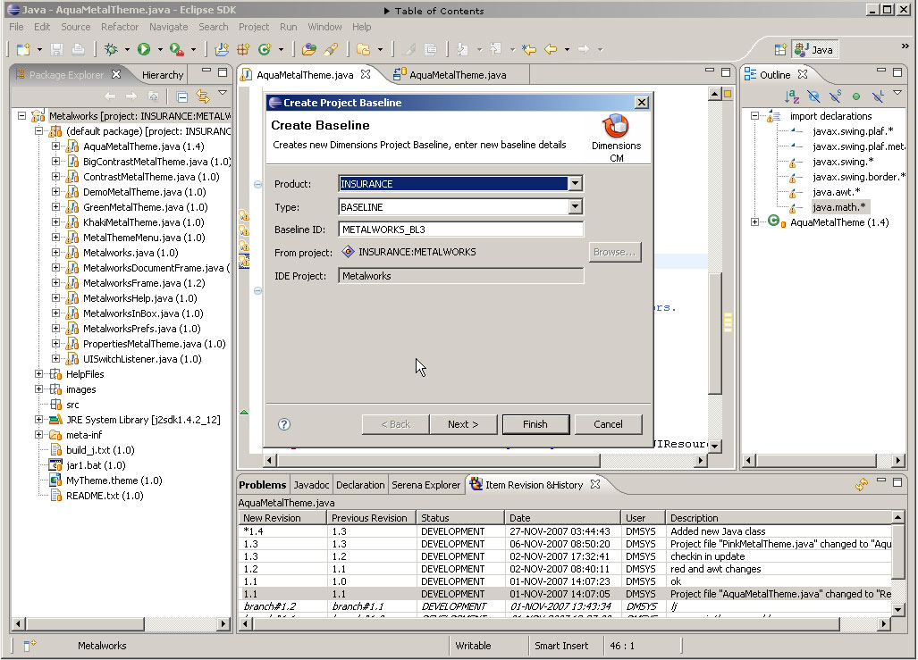Close the Outline view tab
Image resolution: width=918 pixels, height=660 pixels.
803,74
